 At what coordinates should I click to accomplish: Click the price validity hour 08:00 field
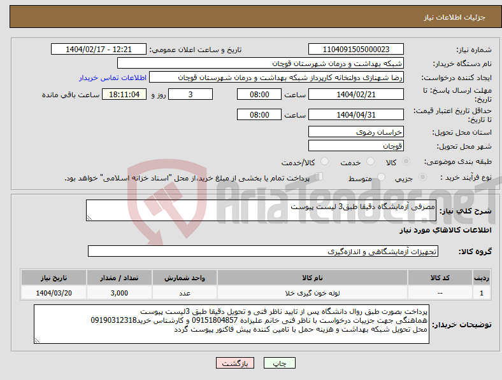coord(259,114)
